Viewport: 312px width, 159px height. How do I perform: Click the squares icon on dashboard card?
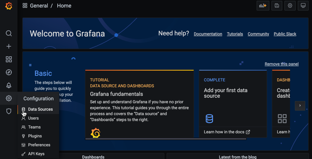tap(282, 119)
